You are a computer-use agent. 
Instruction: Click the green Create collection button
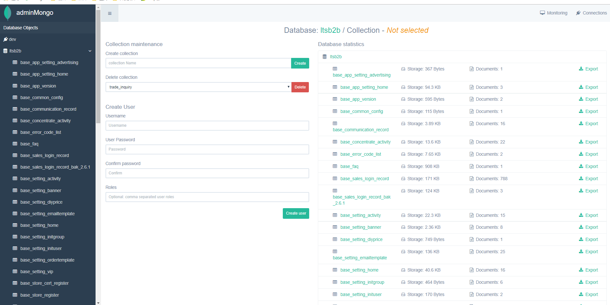point(300,63)
